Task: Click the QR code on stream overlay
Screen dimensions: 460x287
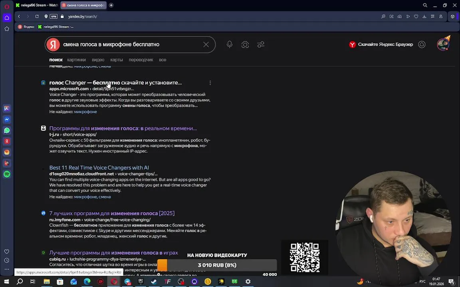Action: click(305, 257)
